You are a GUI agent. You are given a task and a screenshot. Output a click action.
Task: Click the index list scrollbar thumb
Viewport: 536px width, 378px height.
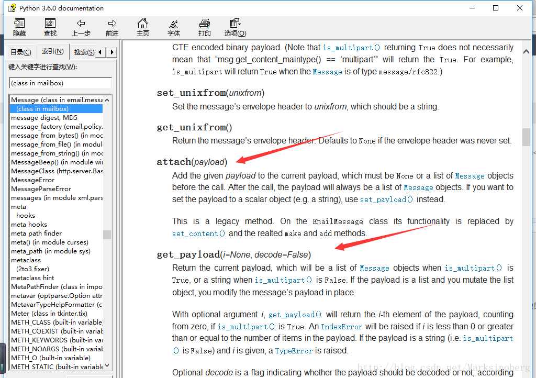click(x=107, y=235)
